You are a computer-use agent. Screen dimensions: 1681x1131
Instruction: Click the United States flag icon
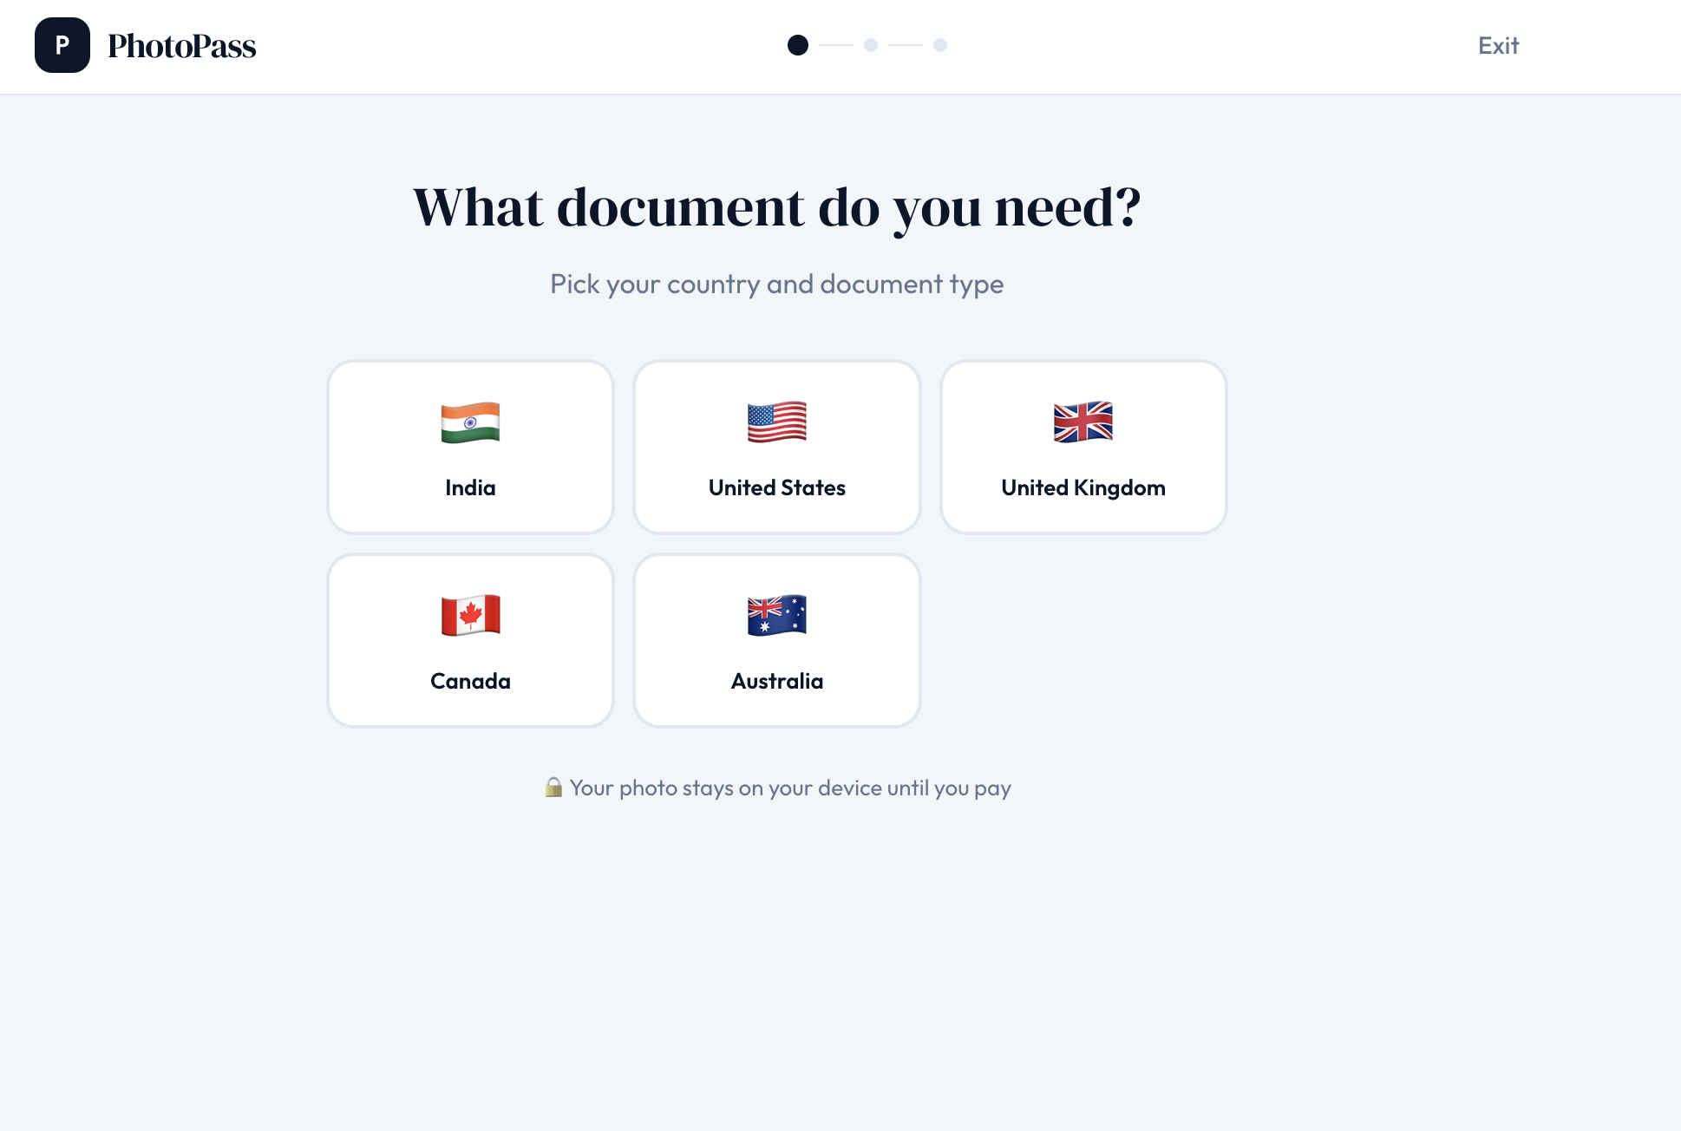(776, 422)
